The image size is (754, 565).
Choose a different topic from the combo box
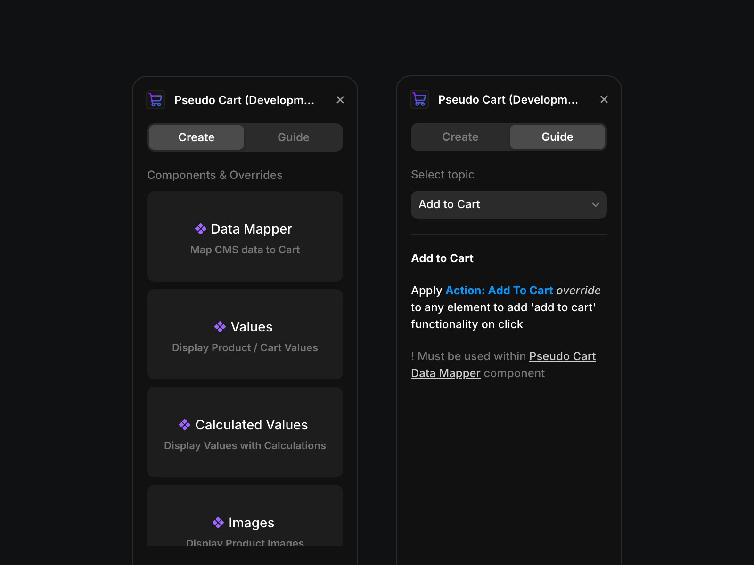click(508, 204)
